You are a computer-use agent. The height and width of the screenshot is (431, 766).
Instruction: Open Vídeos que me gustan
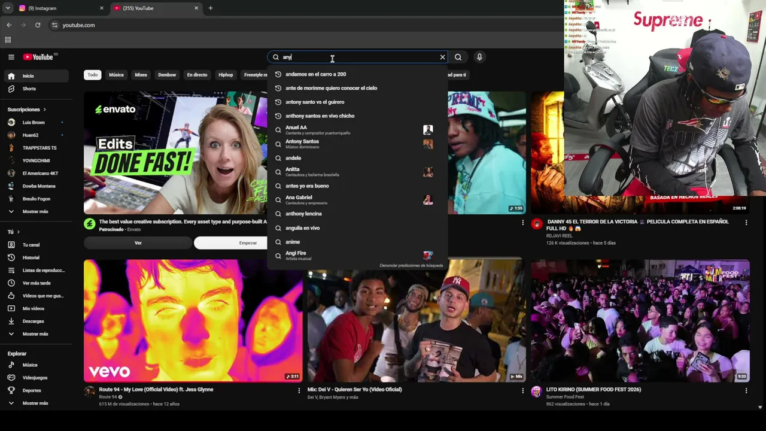point(37,296)
